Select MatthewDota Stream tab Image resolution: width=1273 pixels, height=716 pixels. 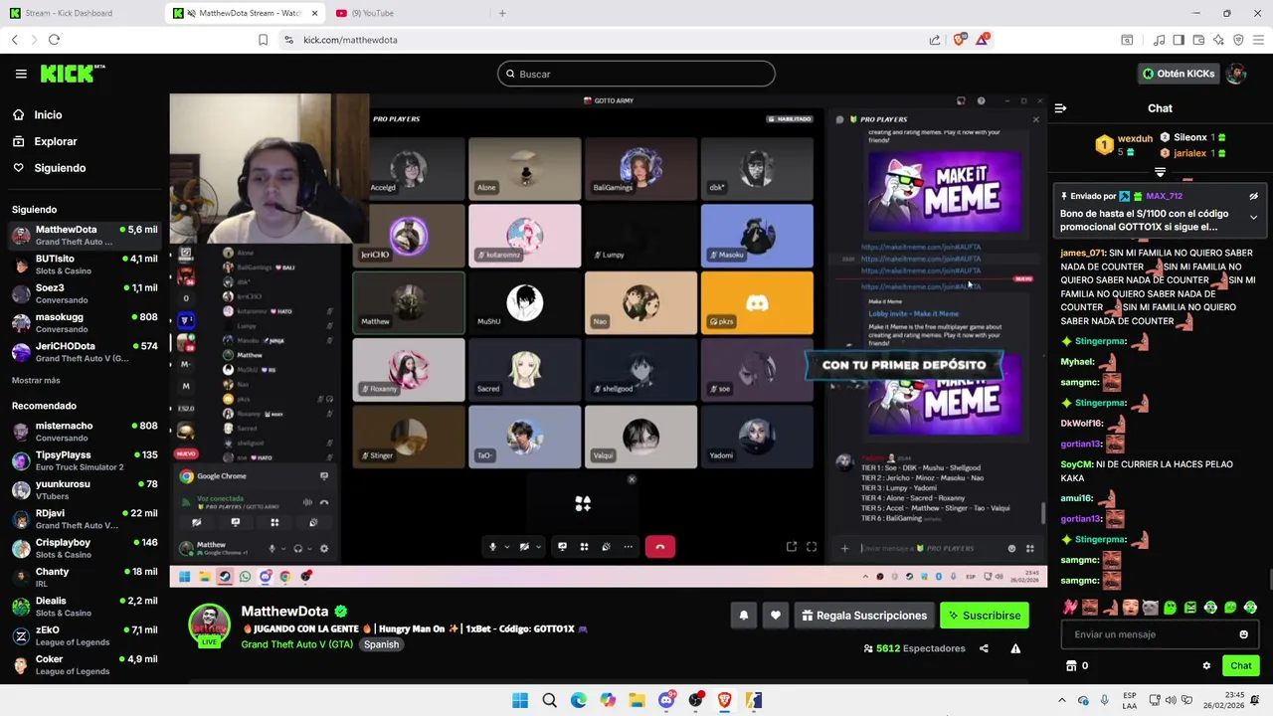click(245, 13)
